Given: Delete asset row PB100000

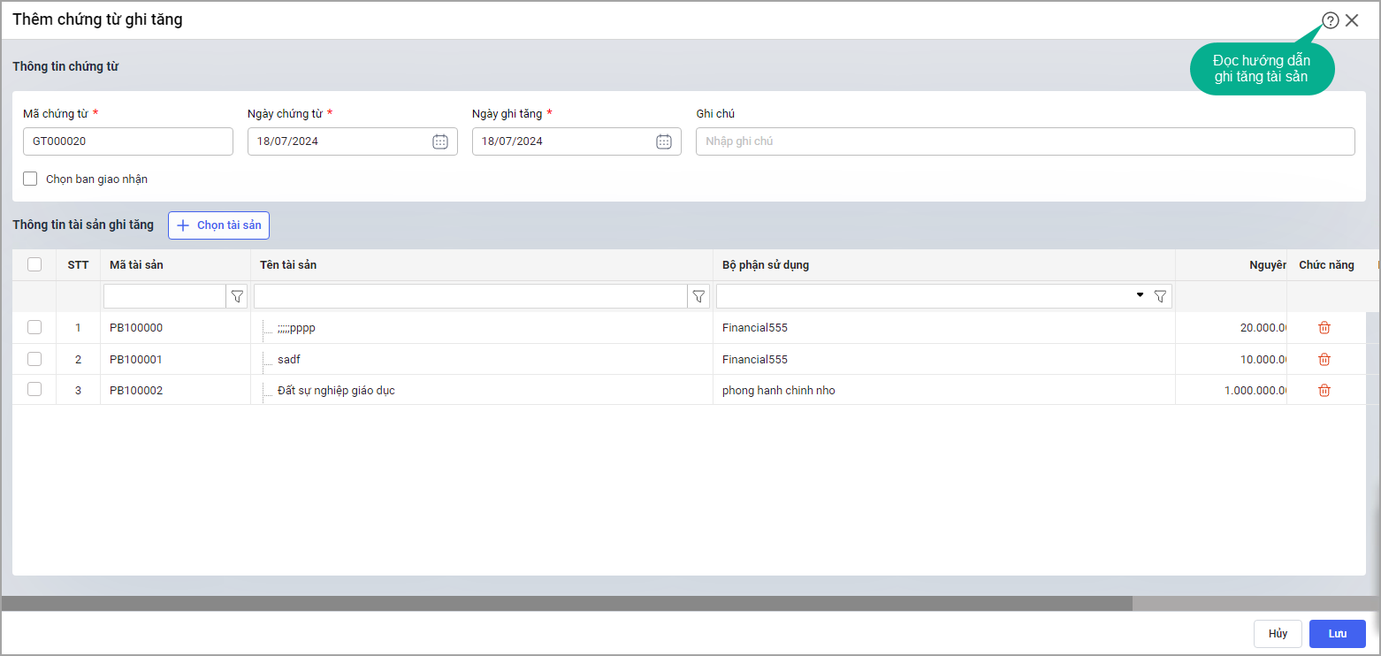Looking at the screenshot, I should tap(1324, 328).
